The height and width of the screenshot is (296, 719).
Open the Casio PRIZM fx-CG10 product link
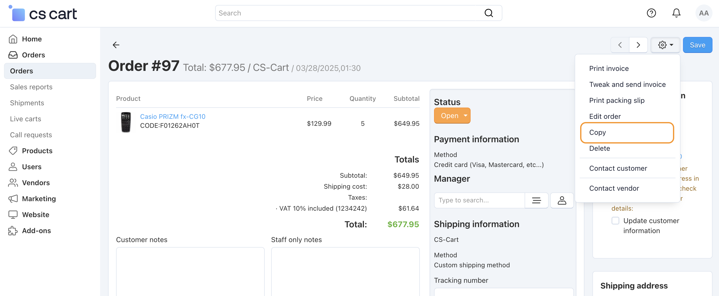(172, 116)
